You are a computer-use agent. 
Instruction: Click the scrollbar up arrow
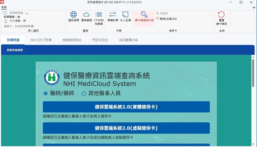click(x=253, y=57)
